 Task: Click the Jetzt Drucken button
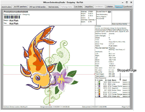point(7,7)
